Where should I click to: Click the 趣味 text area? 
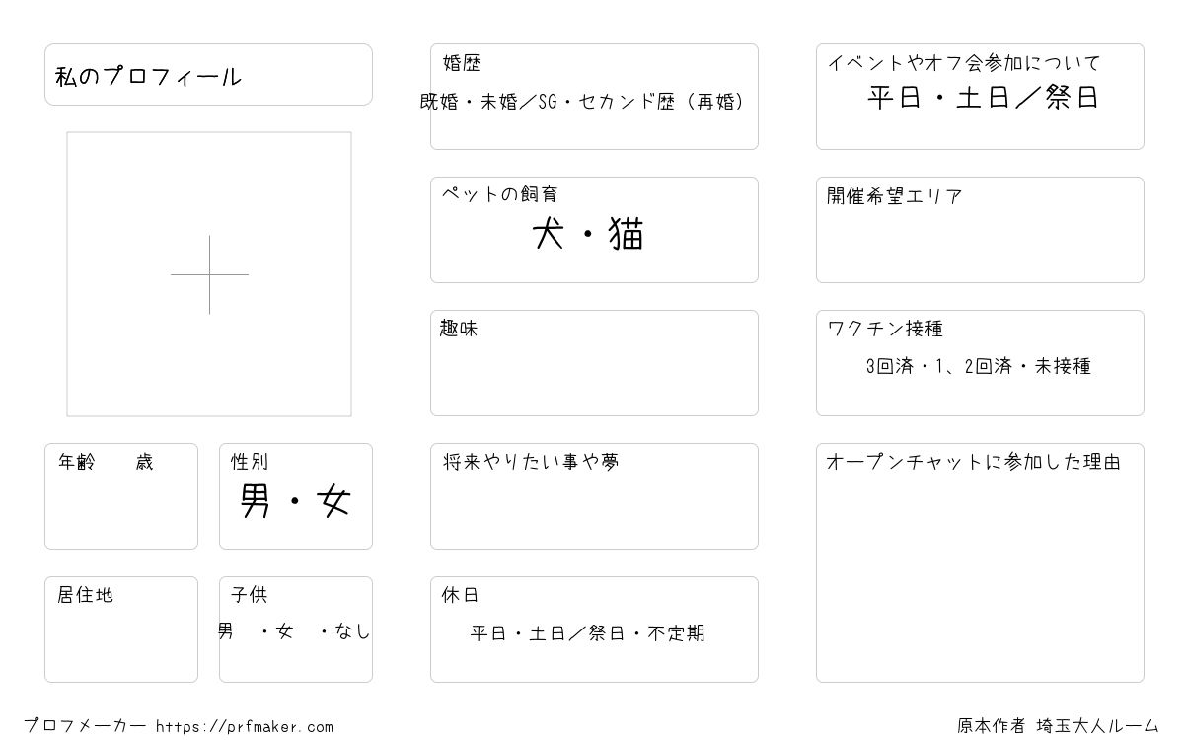coord(594,362)
